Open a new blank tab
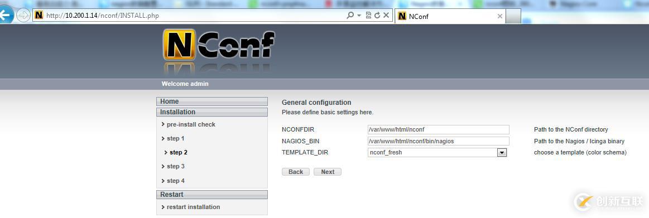The width and height of the screenshot is (649, 218). pos(513,16)
